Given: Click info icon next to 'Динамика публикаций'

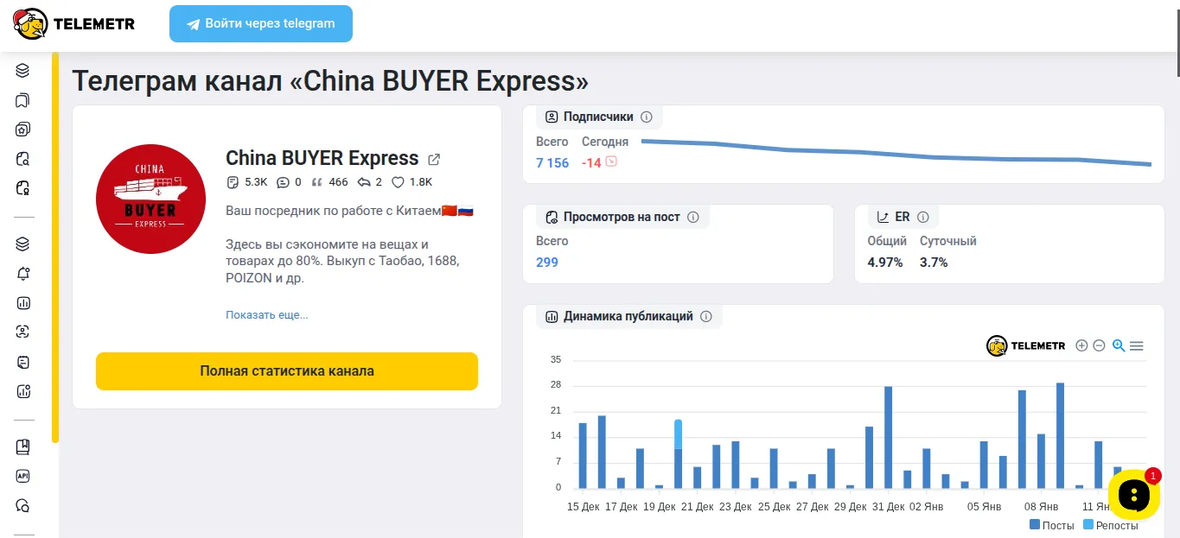Looking at the screenshot, I should pos(706,316).
